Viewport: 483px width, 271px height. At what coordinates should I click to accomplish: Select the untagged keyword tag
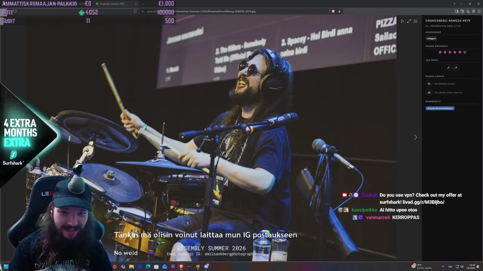coord(431,38)
